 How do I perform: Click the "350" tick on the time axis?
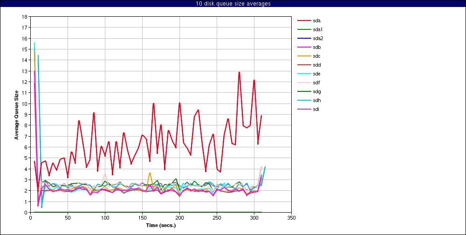292,218
